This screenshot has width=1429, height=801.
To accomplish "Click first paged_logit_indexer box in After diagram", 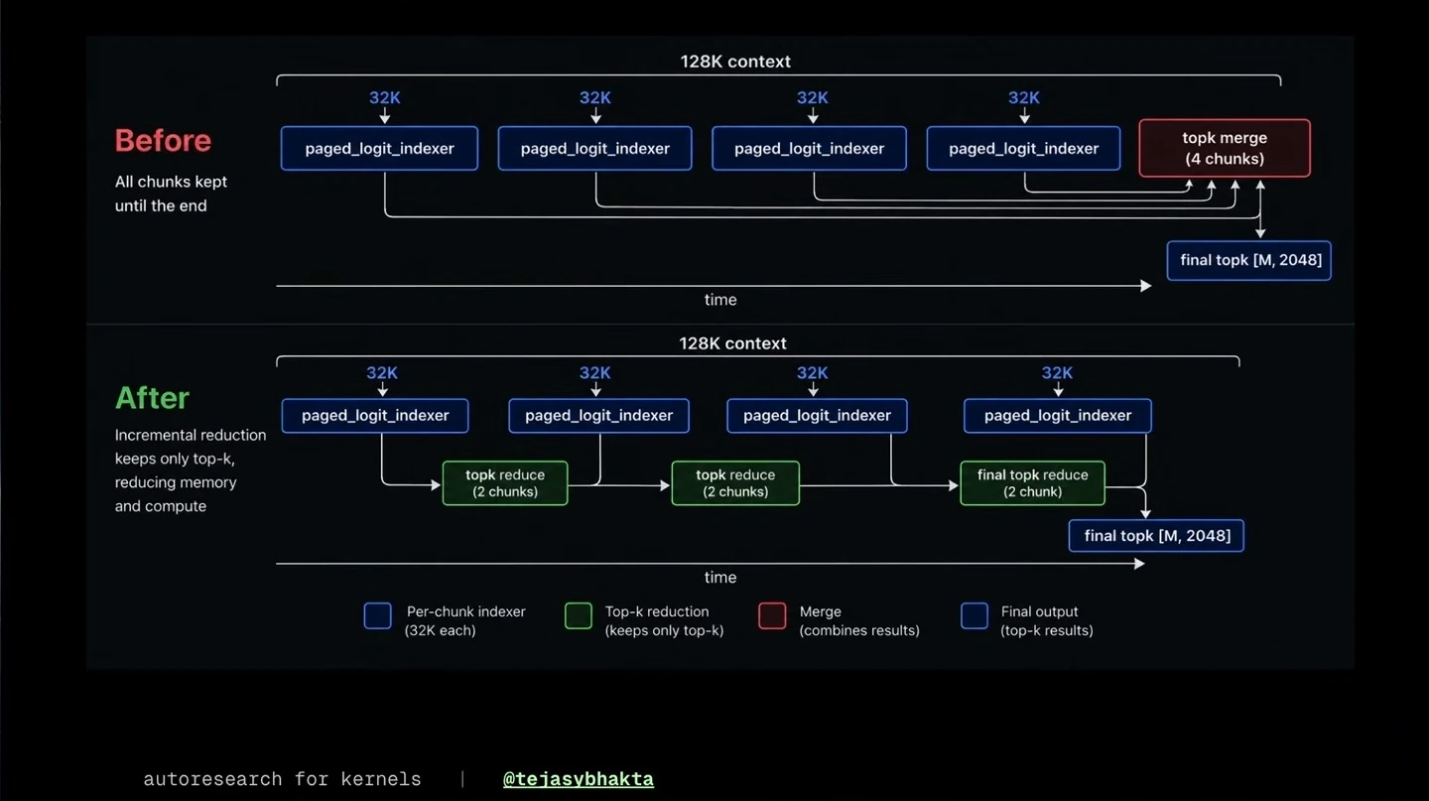I will [375, 416].
